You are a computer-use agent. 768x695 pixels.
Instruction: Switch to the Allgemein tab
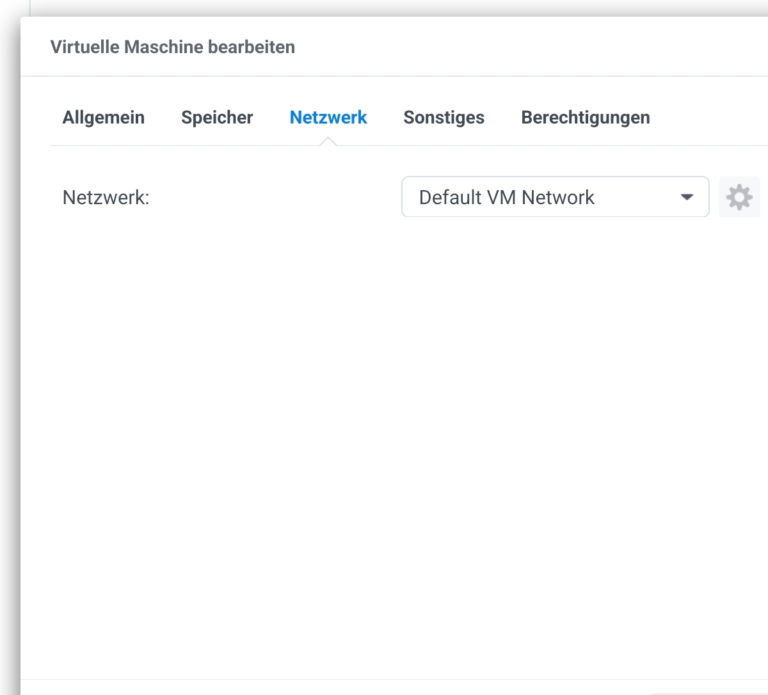tap(104, 118)
